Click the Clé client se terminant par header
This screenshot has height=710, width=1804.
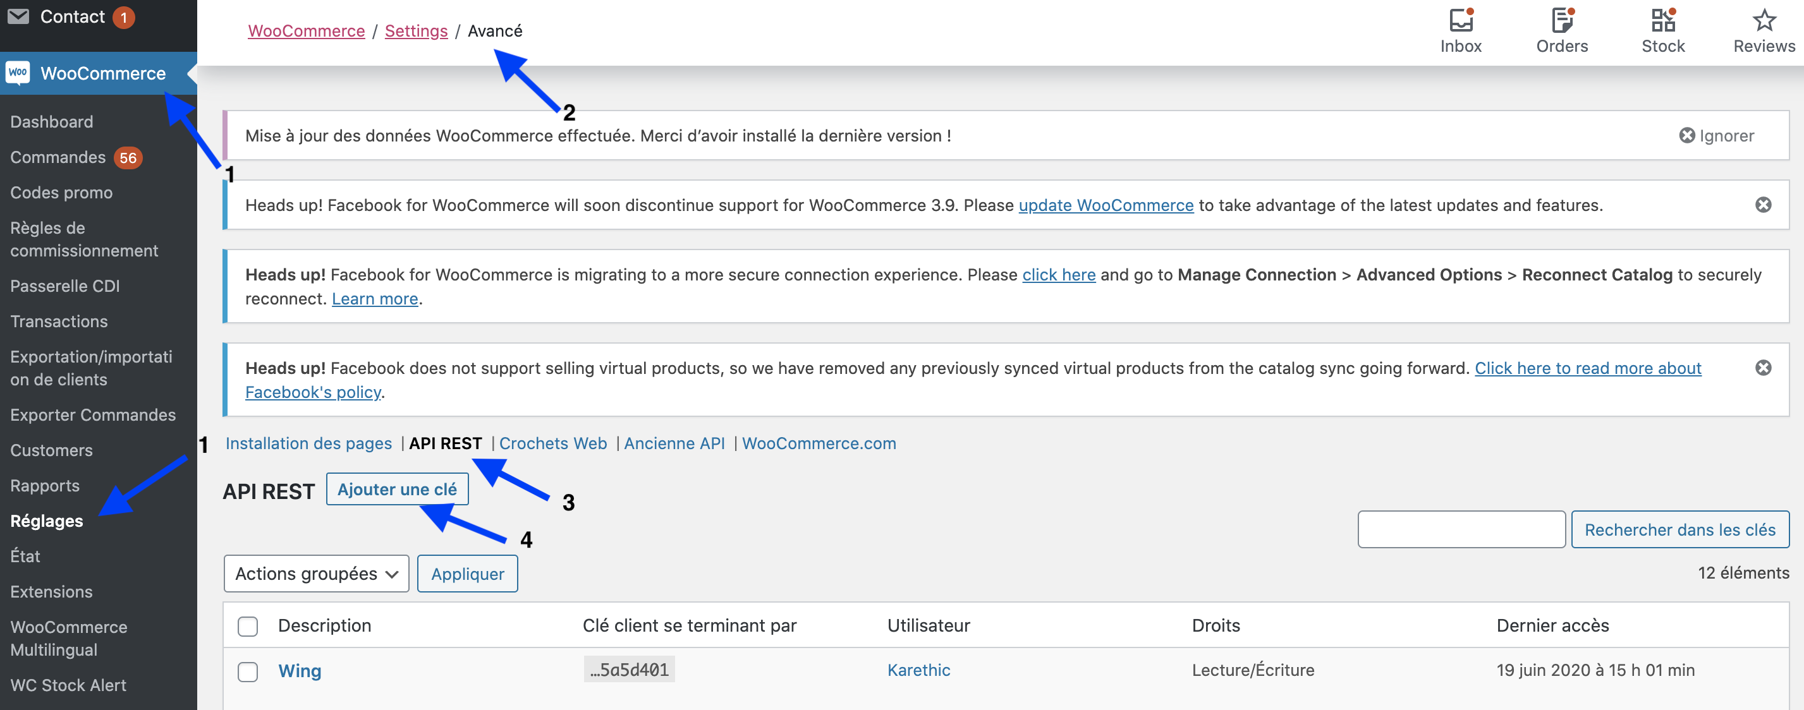pyautogui.click(x=689, y=625)
